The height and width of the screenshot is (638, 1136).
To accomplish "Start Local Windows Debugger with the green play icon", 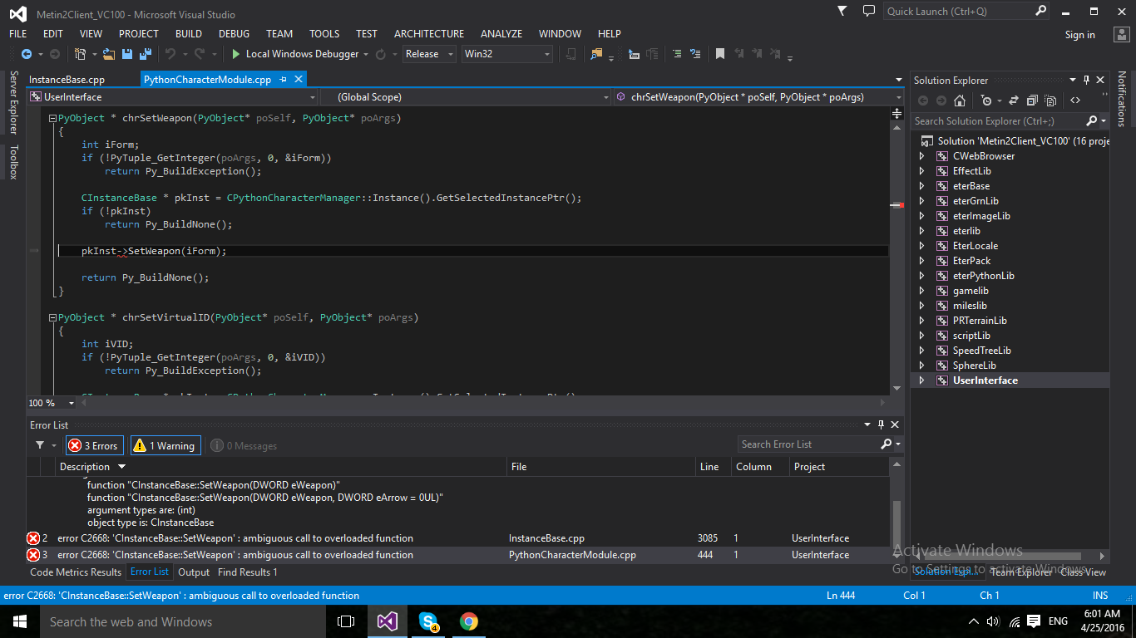I will click(236, 54).
